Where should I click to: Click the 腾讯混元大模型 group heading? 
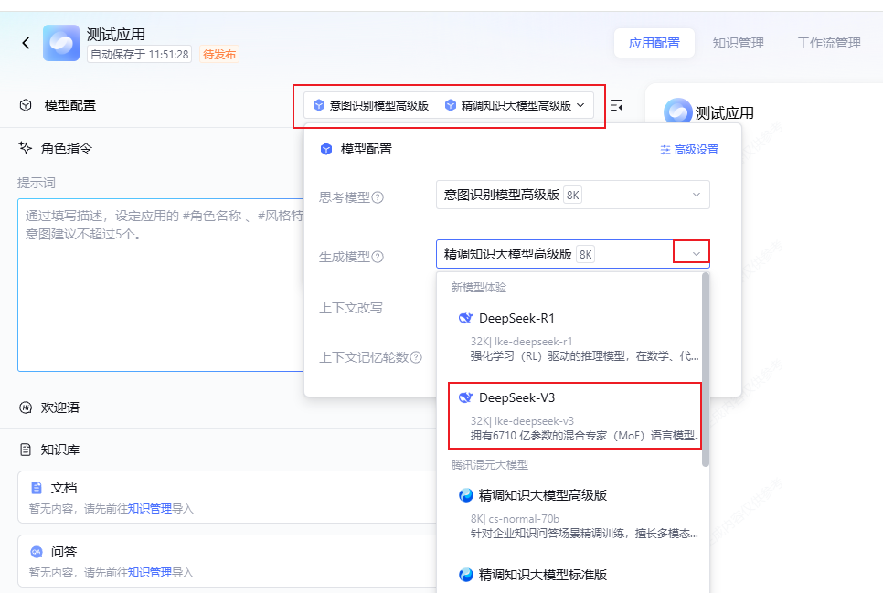(489, 464)
